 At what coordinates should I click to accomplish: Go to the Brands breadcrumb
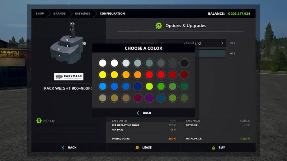click(x=60, y=14)
